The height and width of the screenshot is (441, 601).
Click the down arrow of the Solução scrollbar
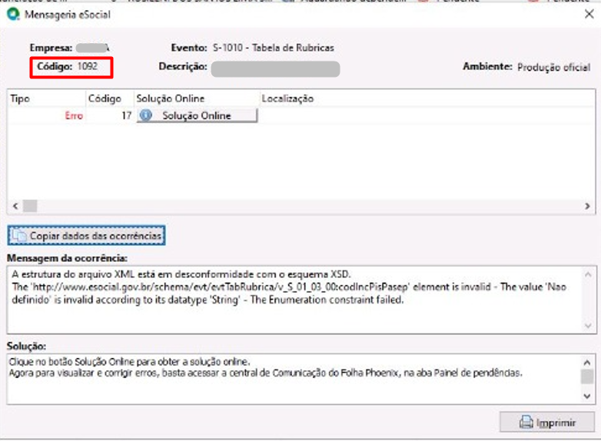tap(587, 396)
